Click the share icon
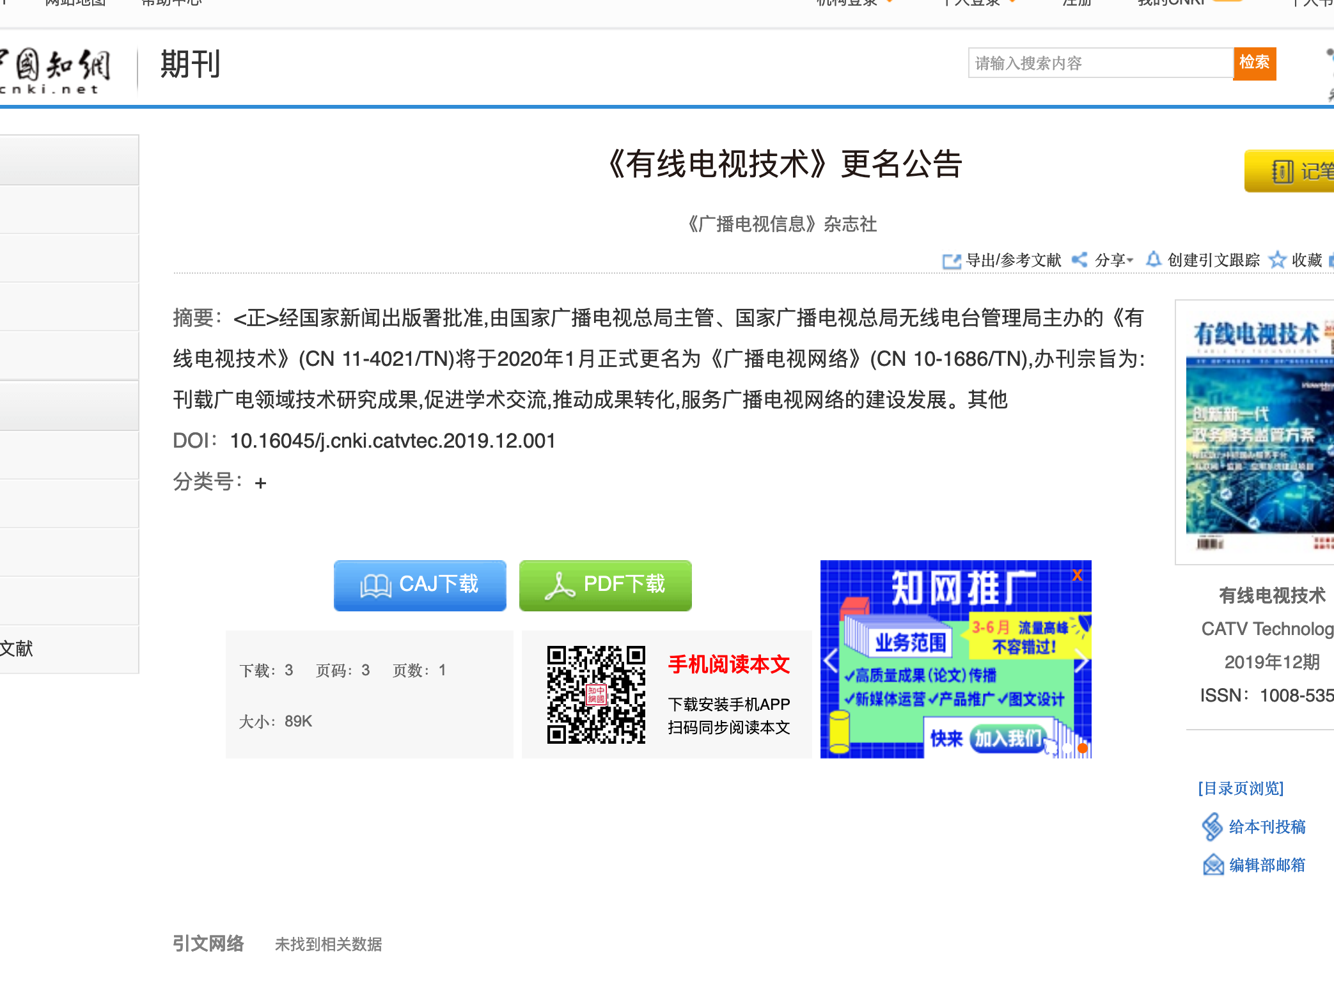Image resolution: width=1334 pixels, height=981 pixels. point(1079,260)
